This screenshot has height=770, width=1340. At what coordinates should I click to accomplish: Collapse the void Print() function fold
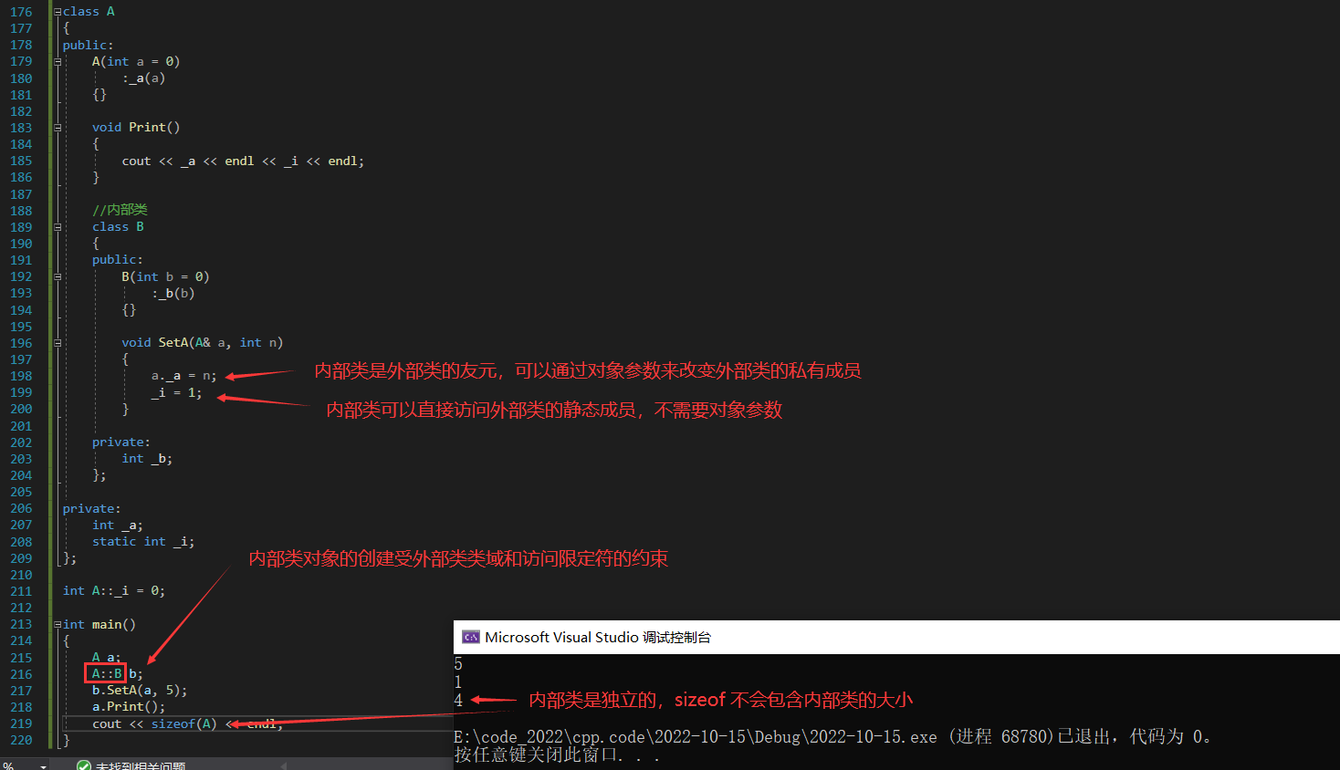(58, 128)
